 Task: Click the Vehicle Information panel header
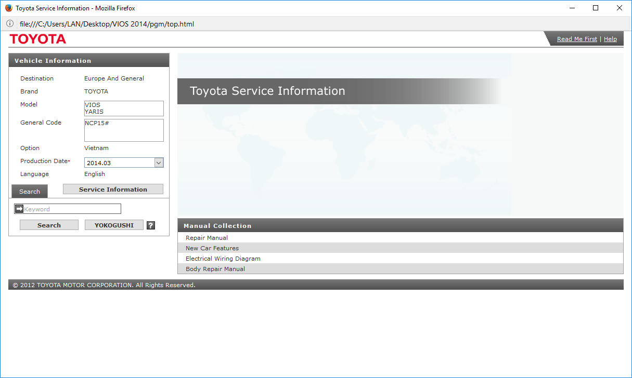[x=89, y=60]
